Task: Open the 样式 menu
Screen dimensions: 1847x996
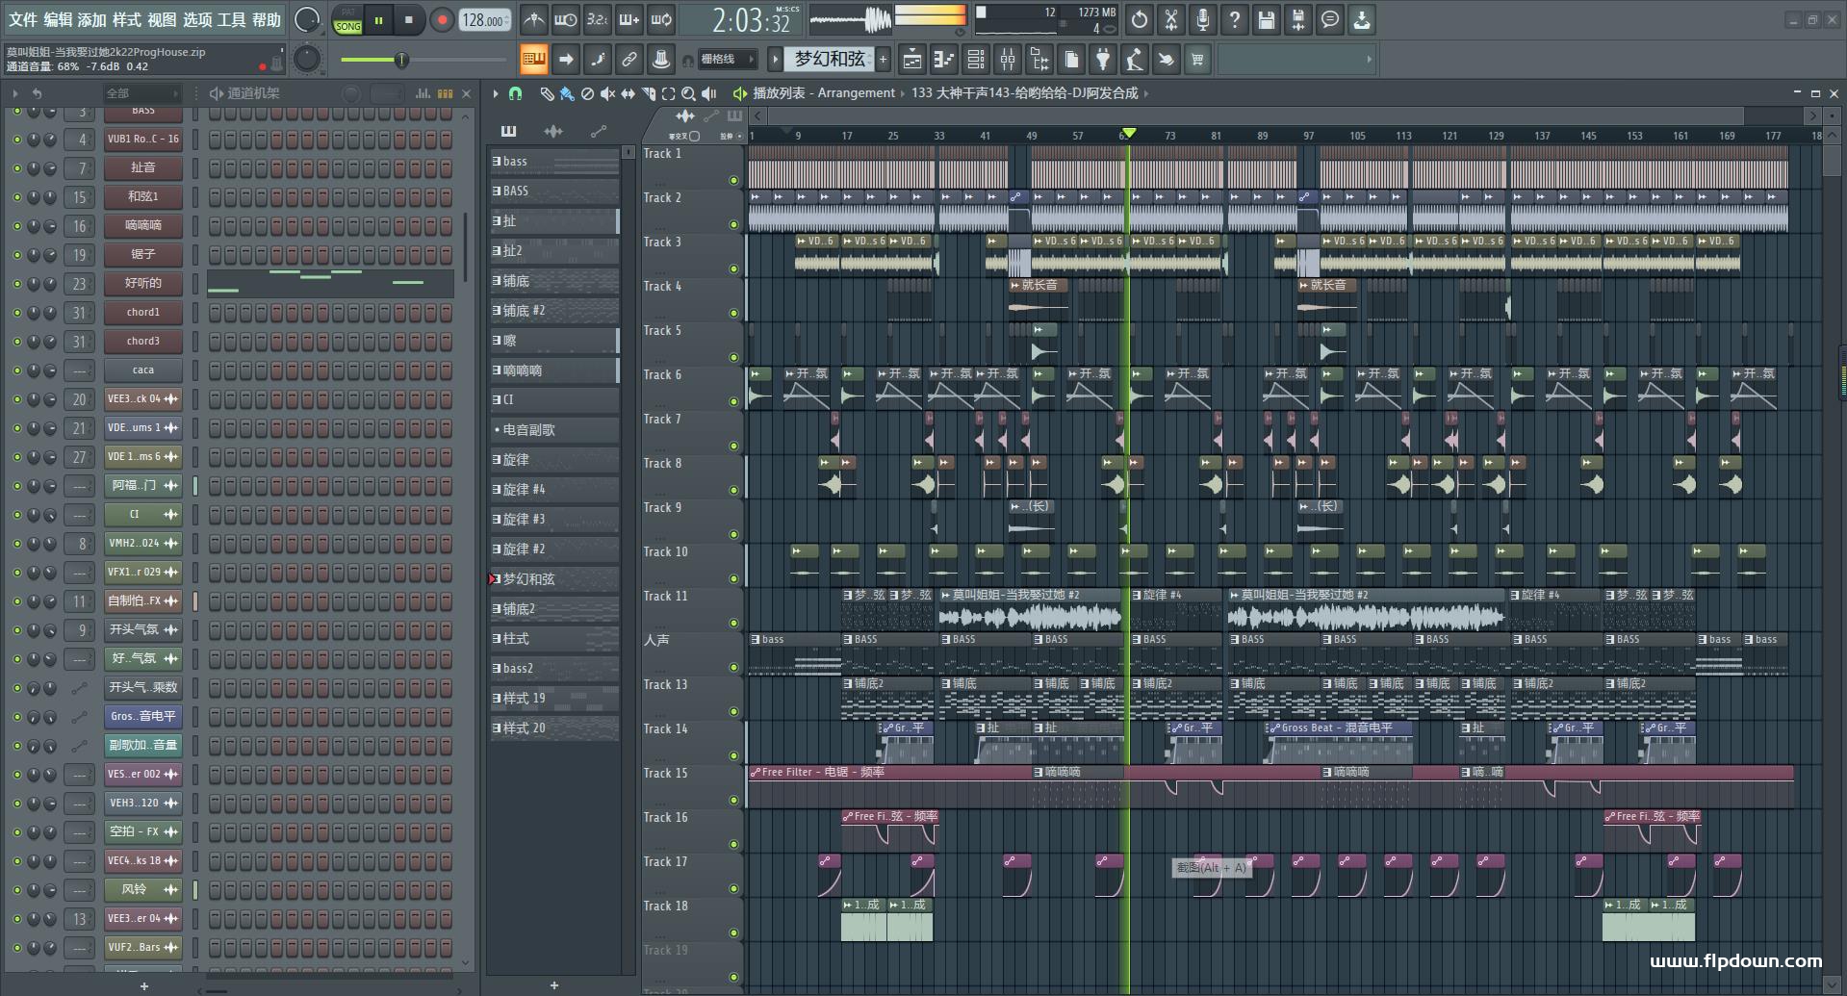Action: coord(127,19)
